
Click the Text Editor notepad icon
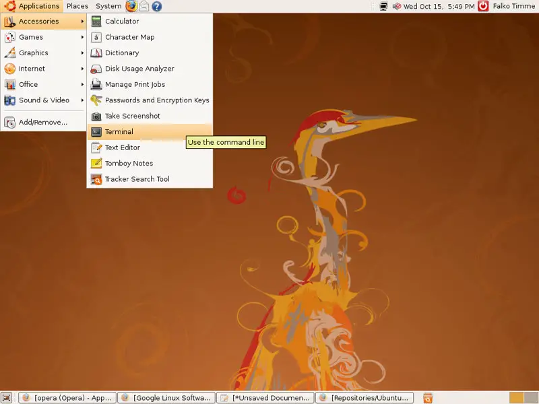[96, 147]
